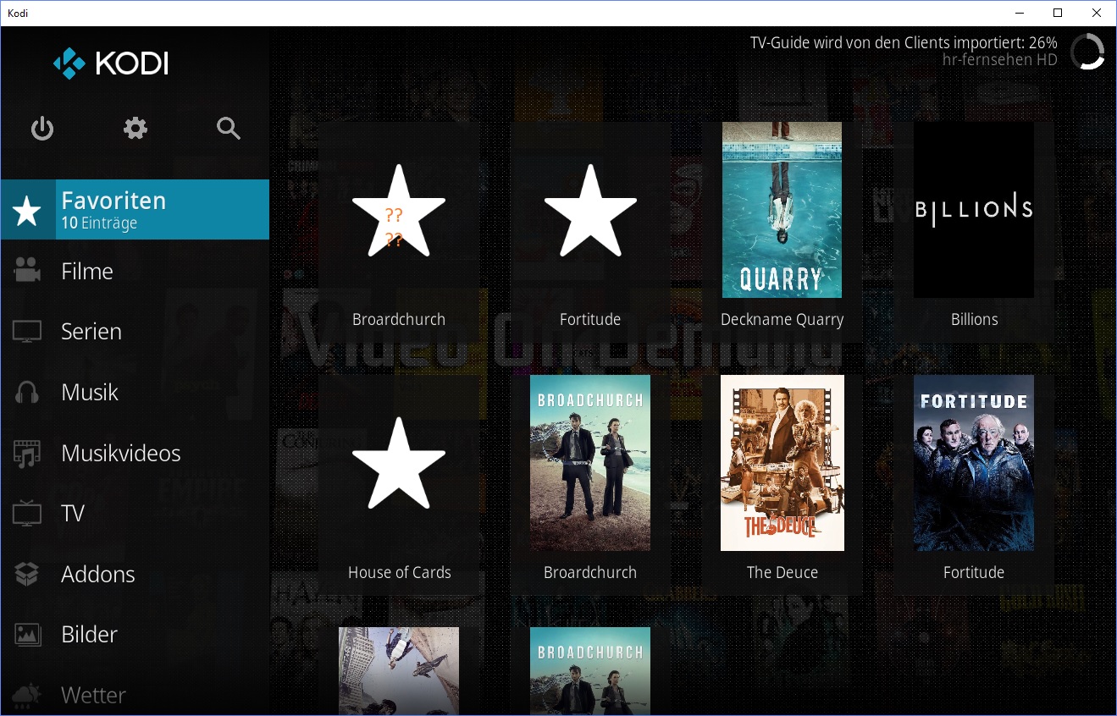This screenshot has width=1117, height=716.
Task: Open the Deckname Quarry poster
Action: click(782, 210)
